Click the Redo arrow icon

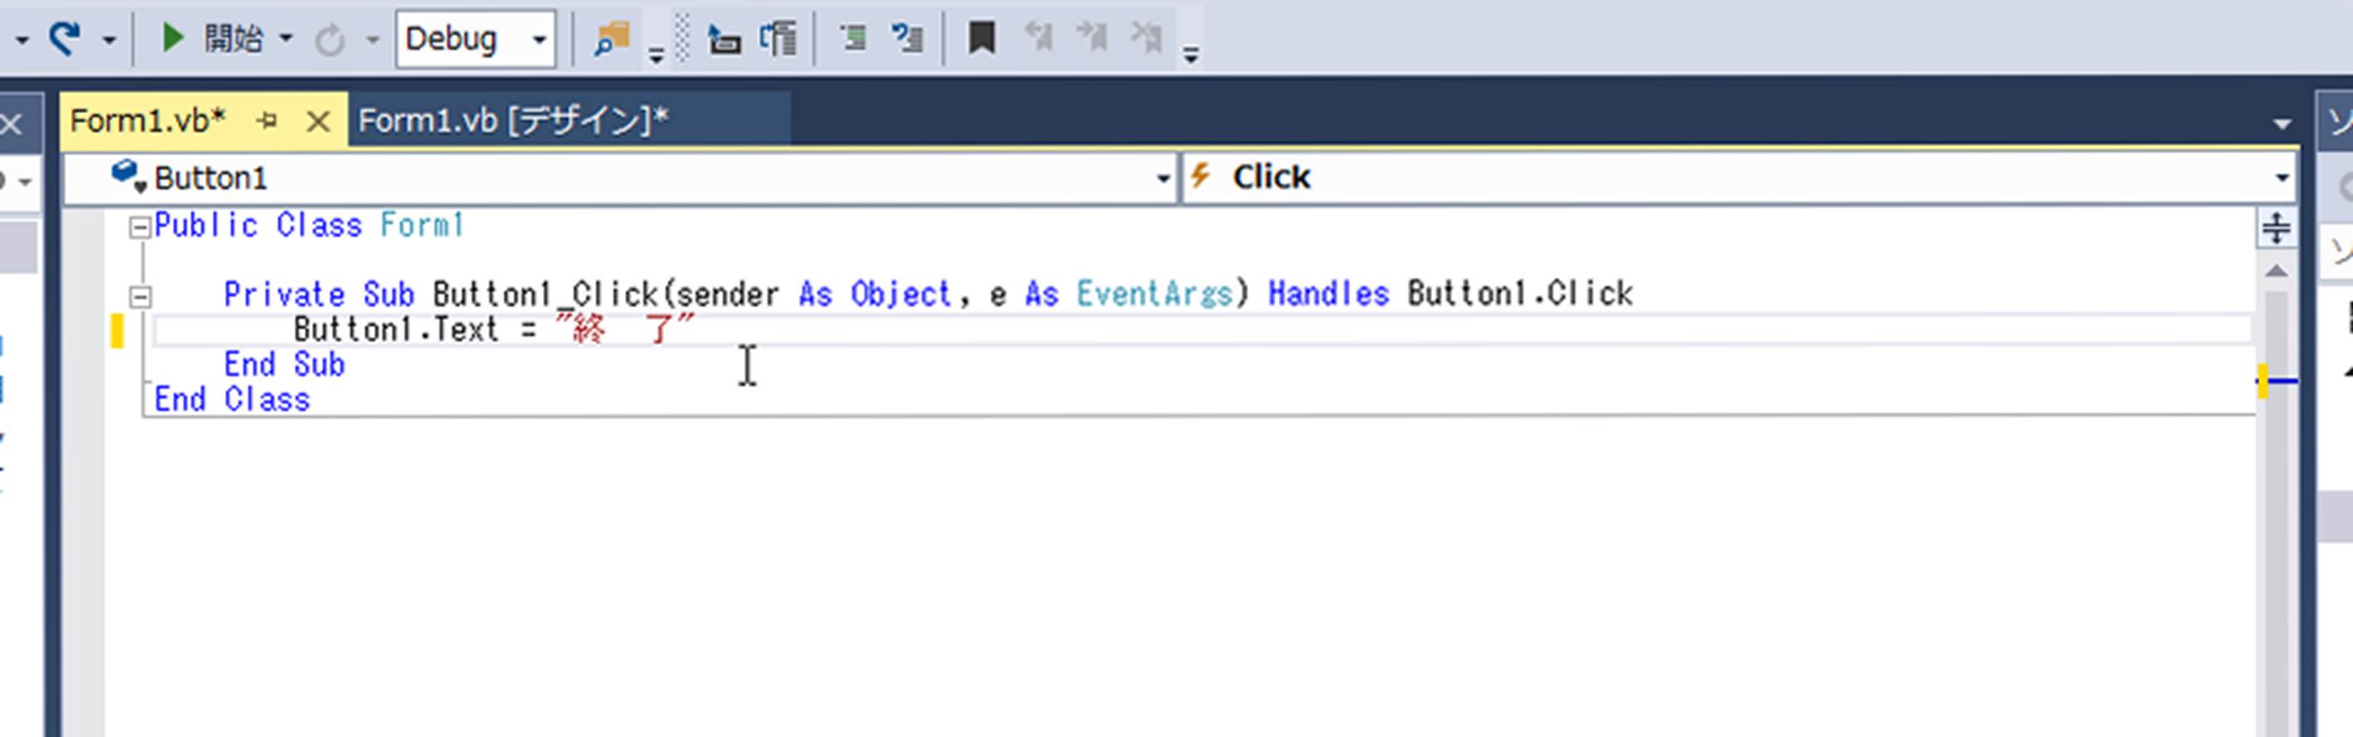pyautogui.click(x=64, y=38)
